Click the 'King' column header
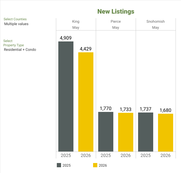 pyautogui.click(x=76, y=21)
